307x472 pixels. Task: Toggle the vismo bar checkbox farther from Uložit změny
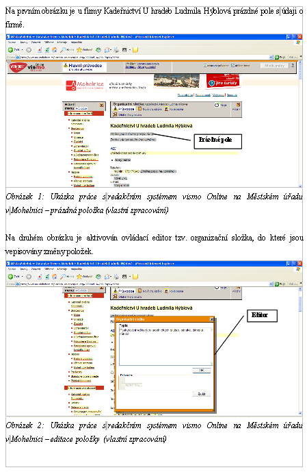[205, 65]
